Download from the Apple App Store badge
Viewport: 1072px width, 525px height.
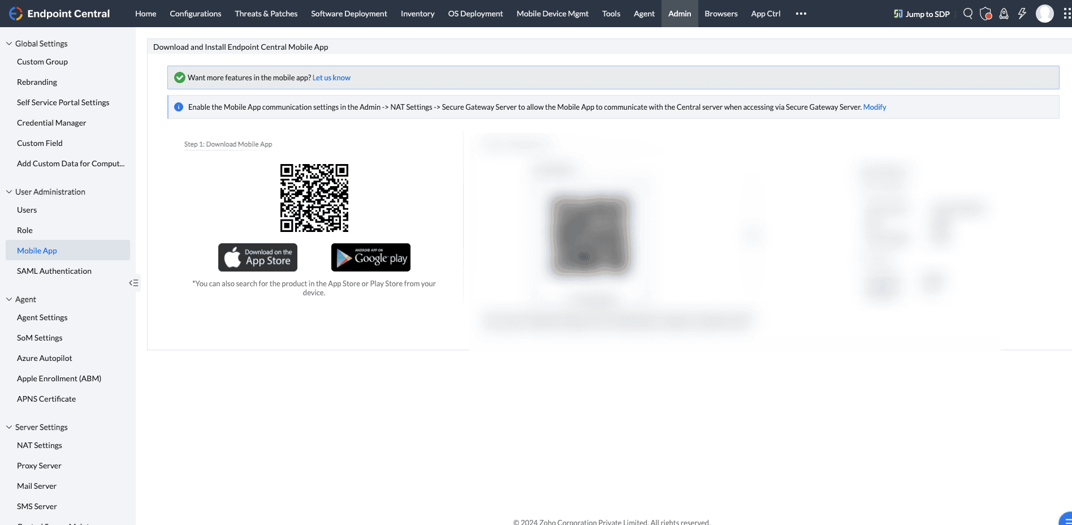[x=258, y=257]
